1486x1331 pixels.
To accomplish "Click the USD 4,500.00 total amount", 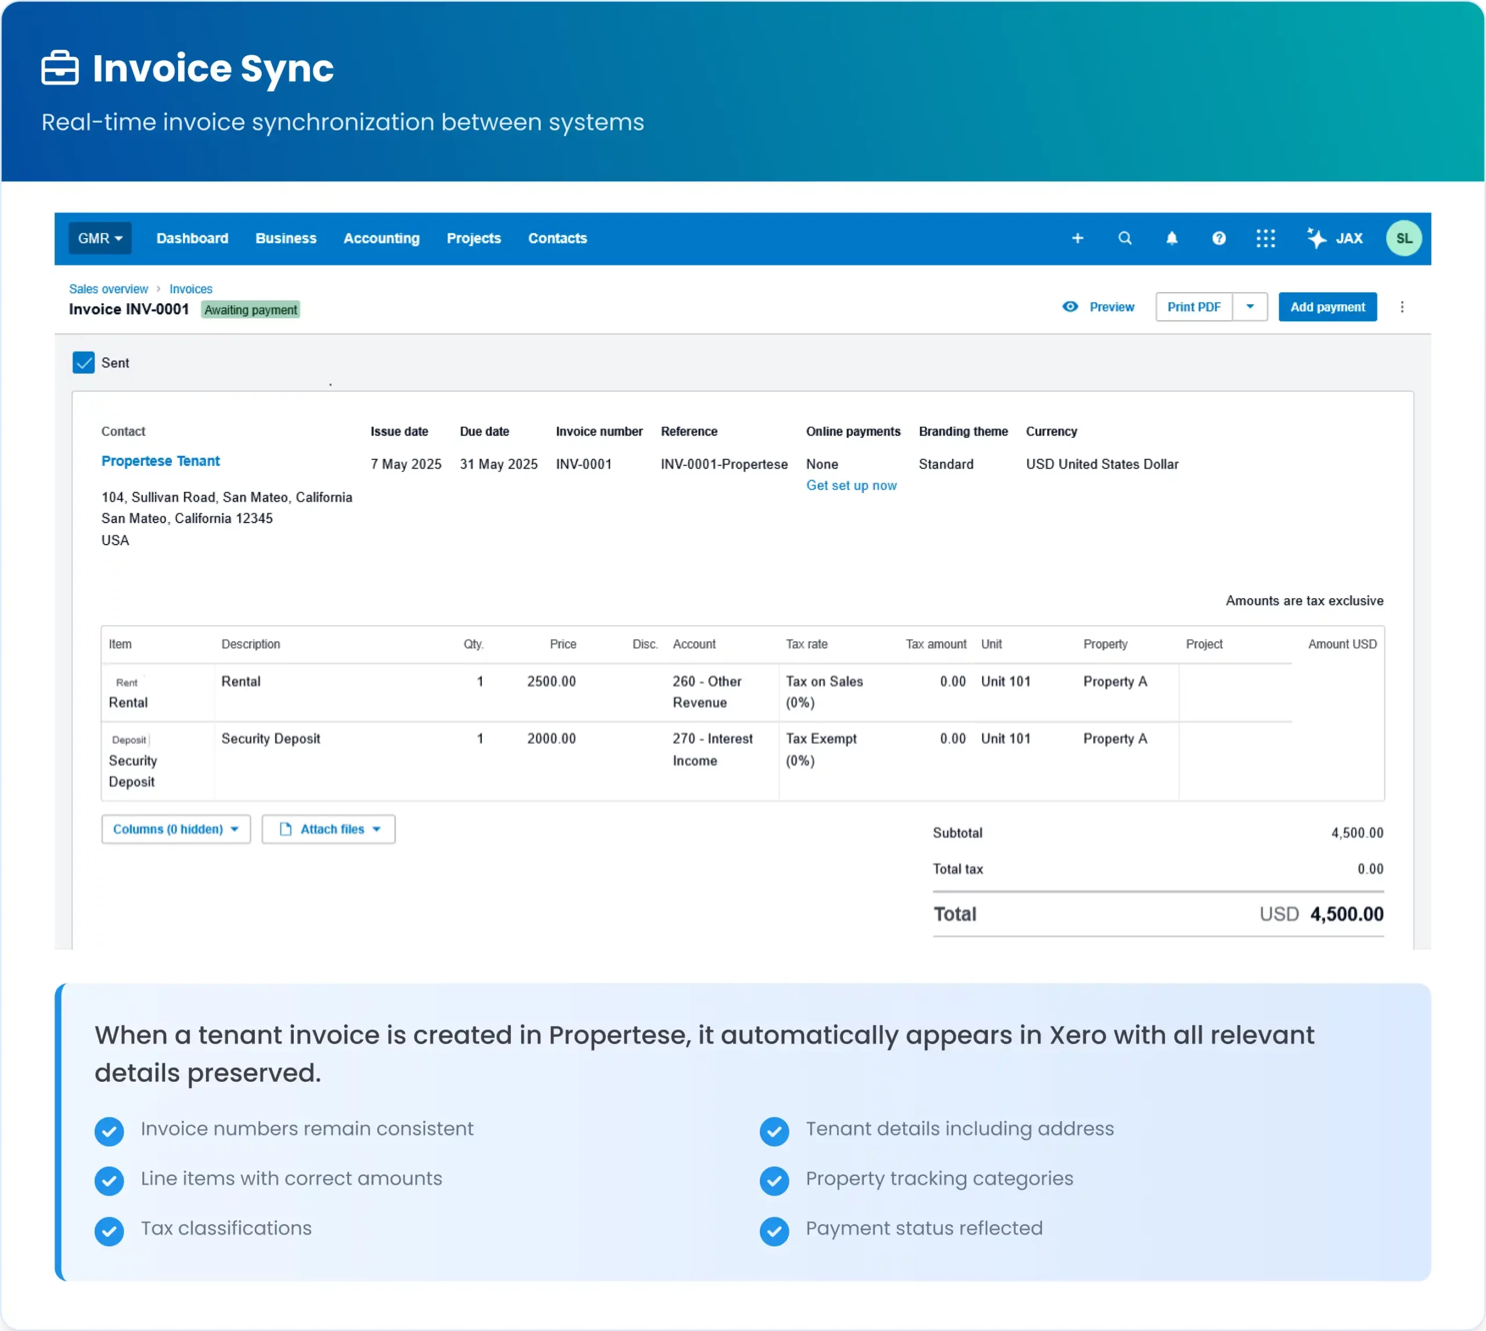I will coord(1321,913).
